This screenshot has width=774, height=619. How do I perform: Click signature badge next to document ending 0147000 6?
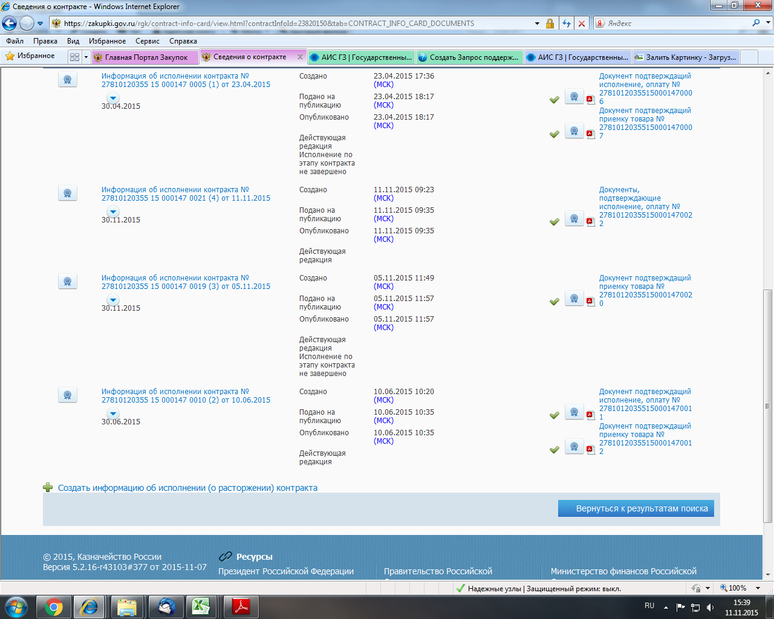[574, 97]
